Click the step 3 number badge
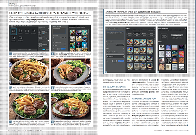196x135 pixels. click(x=11, y=88)
